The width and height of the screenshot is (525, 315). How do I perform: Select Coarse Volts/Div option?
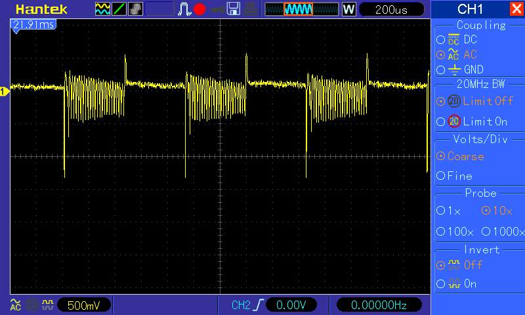click(x=440, y=156)
